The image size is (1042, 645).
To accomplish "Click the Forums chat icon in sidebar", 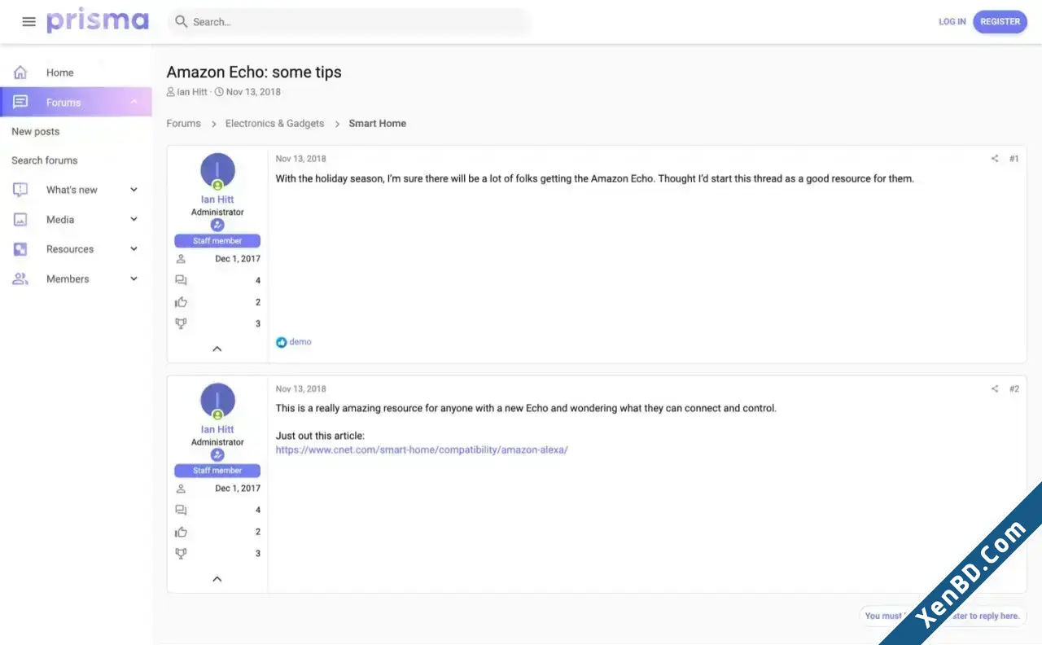I will click(x=20, y=102).
